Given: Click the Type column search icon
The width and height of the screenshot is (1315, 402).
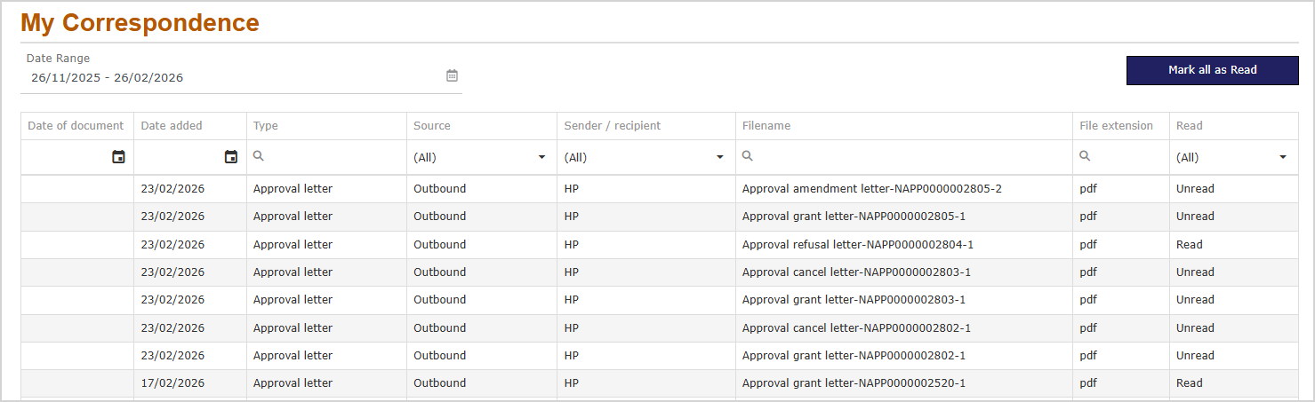Looking at the screenshot, I should [259, 156].
